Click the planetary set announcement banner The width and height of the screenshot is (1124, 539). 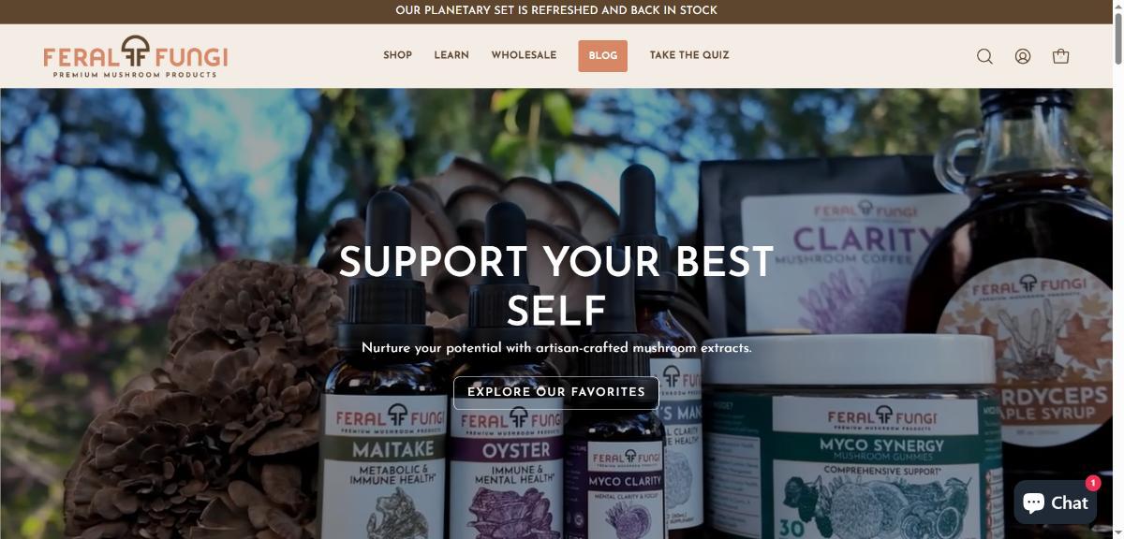coord(556,10)
